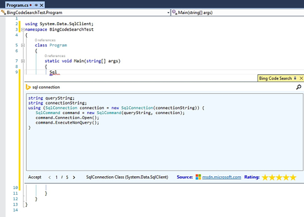Click 'command.Connection.Open();' in the snippet
This screenshot has width=304, height=217.
(67, 118)
